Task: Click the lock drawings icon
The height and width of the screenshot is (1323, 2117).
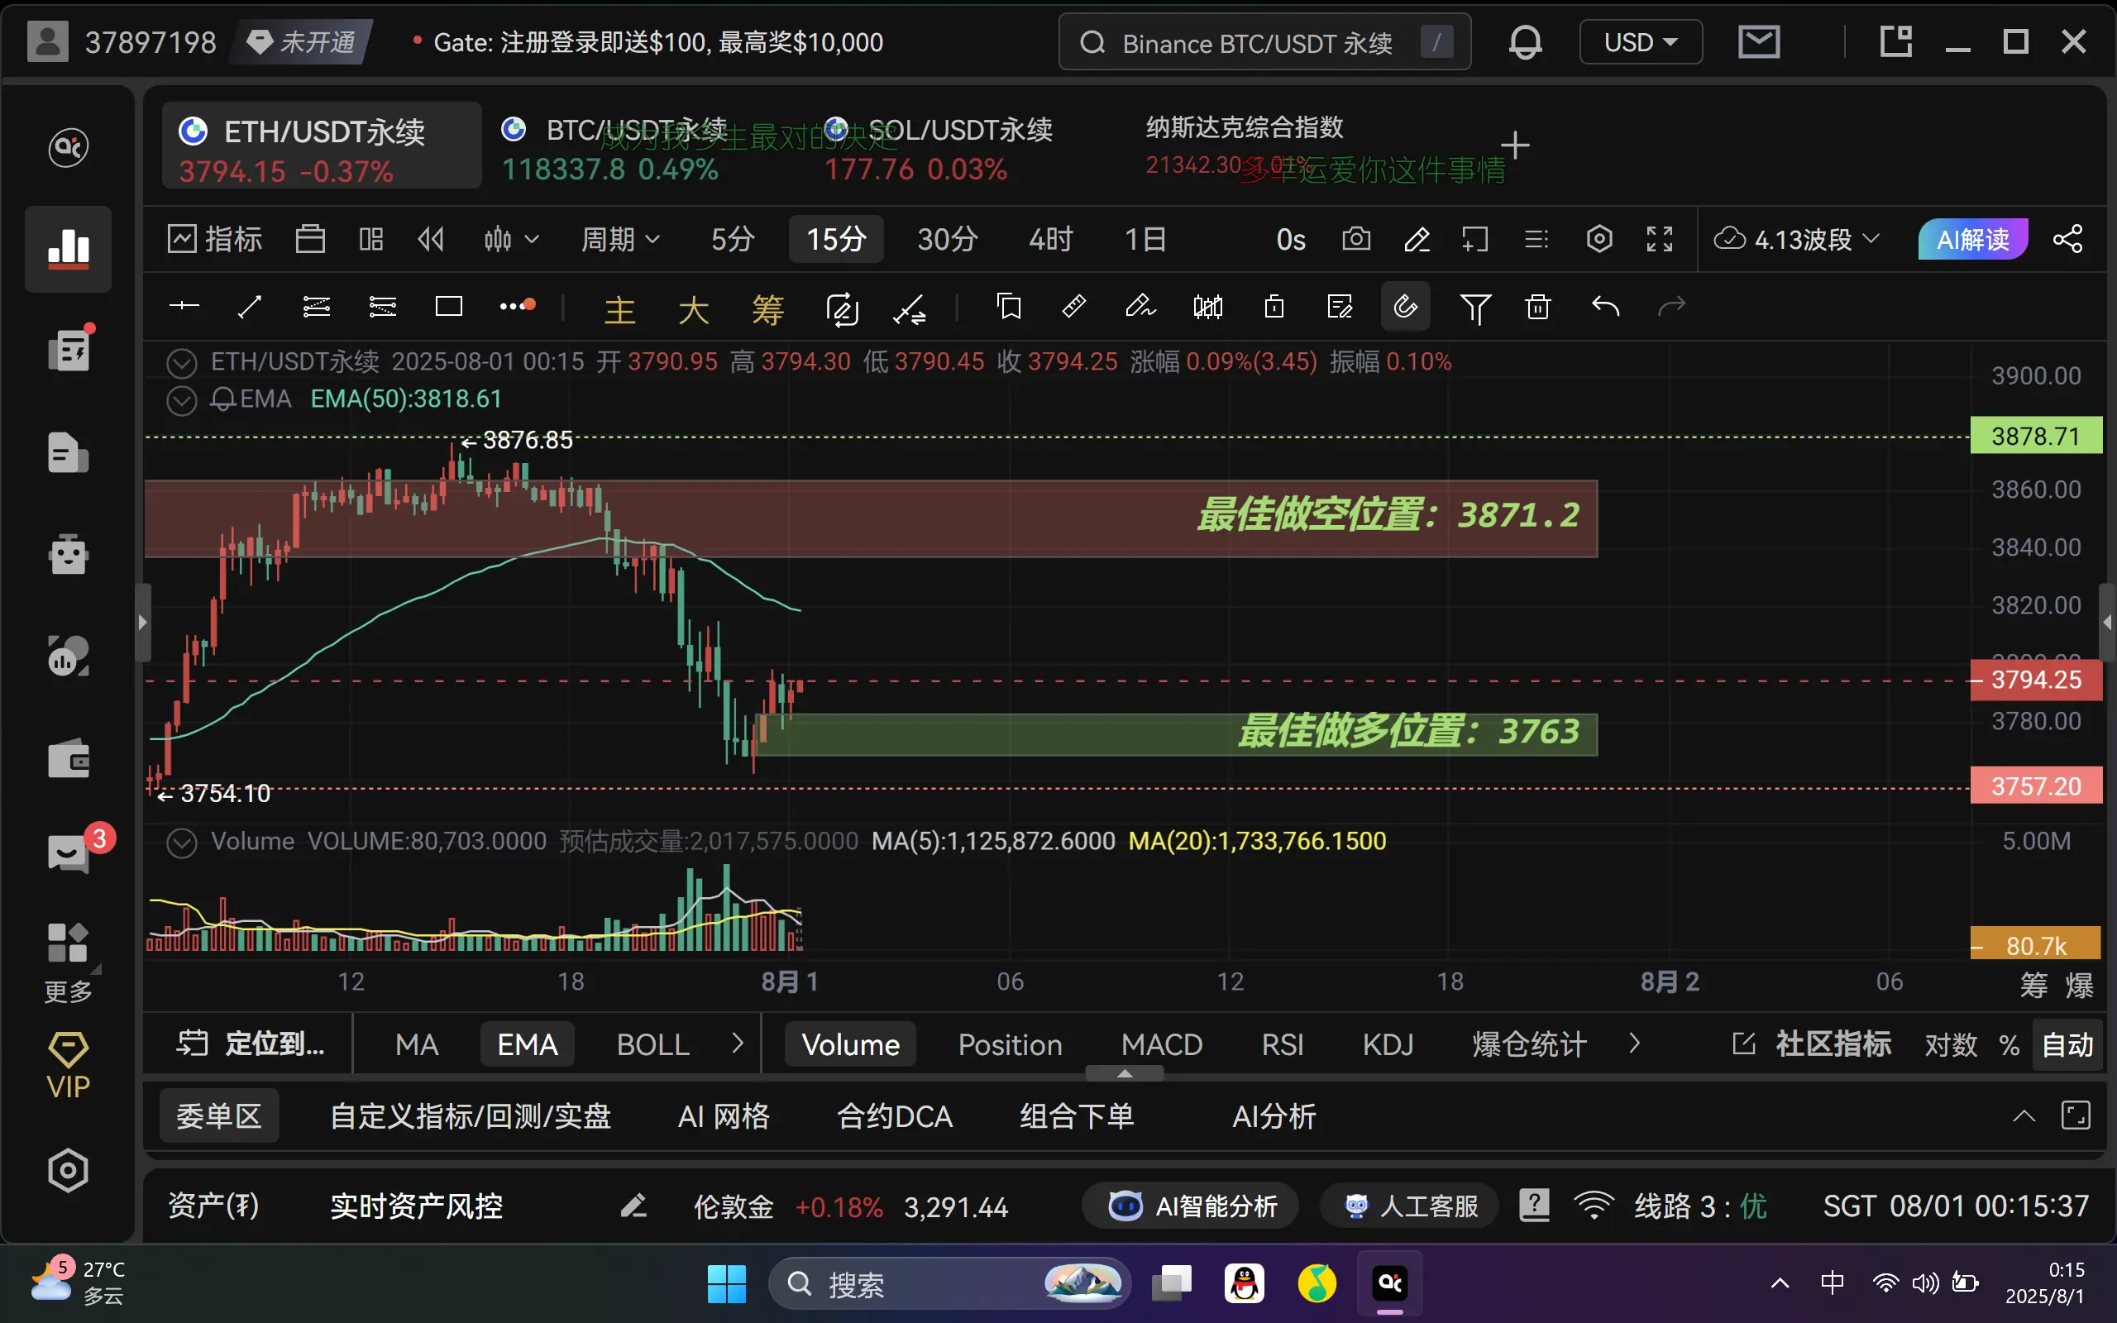Action: pyautogui.click(x=1274, y=306)
